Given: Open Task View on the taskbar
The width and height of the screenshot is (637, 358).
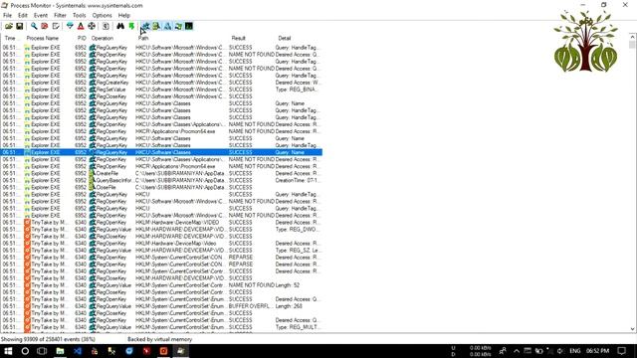Looking at the screenshot, I should tap(42, 351).
